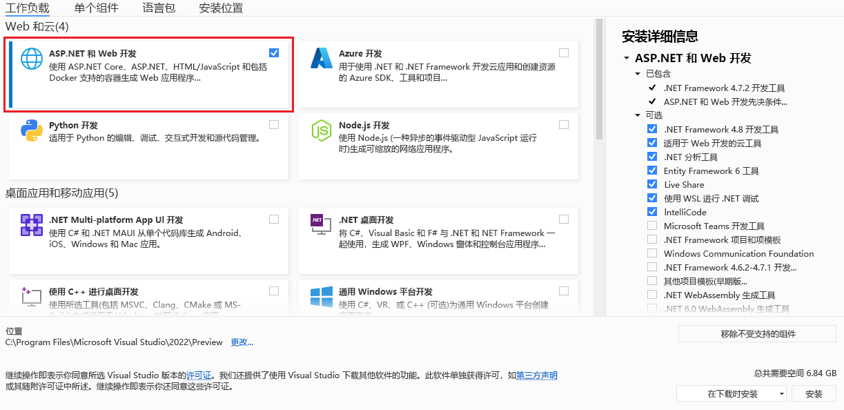
Task: Click the Node.js workload logo icon
Action: tap(322, 130)
